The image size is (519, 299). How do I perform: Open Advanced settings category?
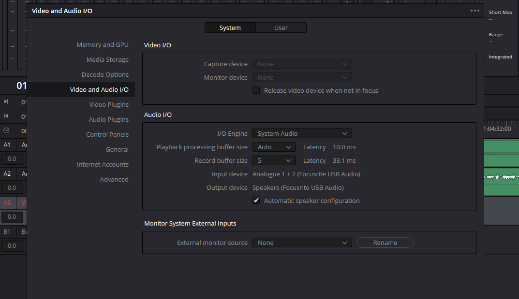(114, 179)
